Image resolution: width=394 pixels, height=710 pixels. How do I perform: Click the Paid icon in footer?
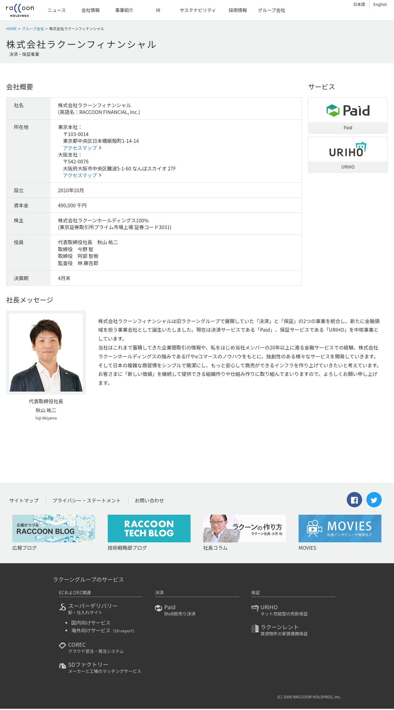point(159,608)
